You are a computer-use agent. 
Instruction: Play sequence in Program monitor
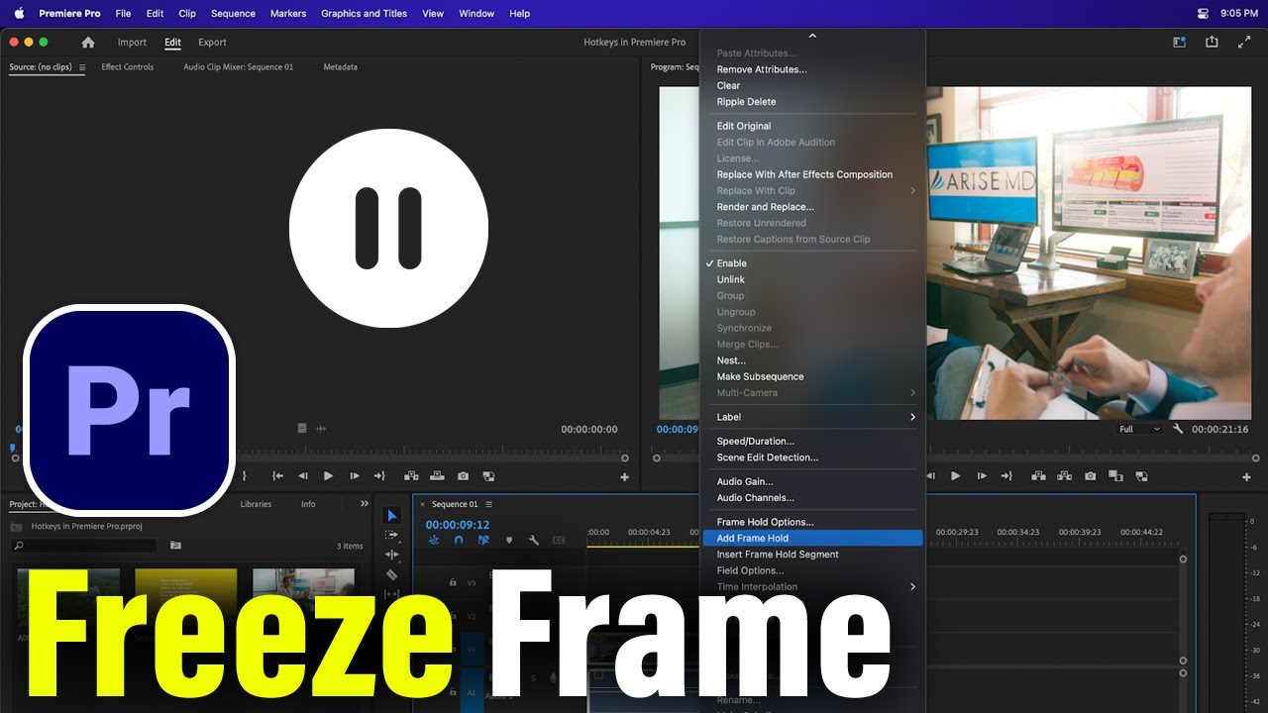[956, 476]
